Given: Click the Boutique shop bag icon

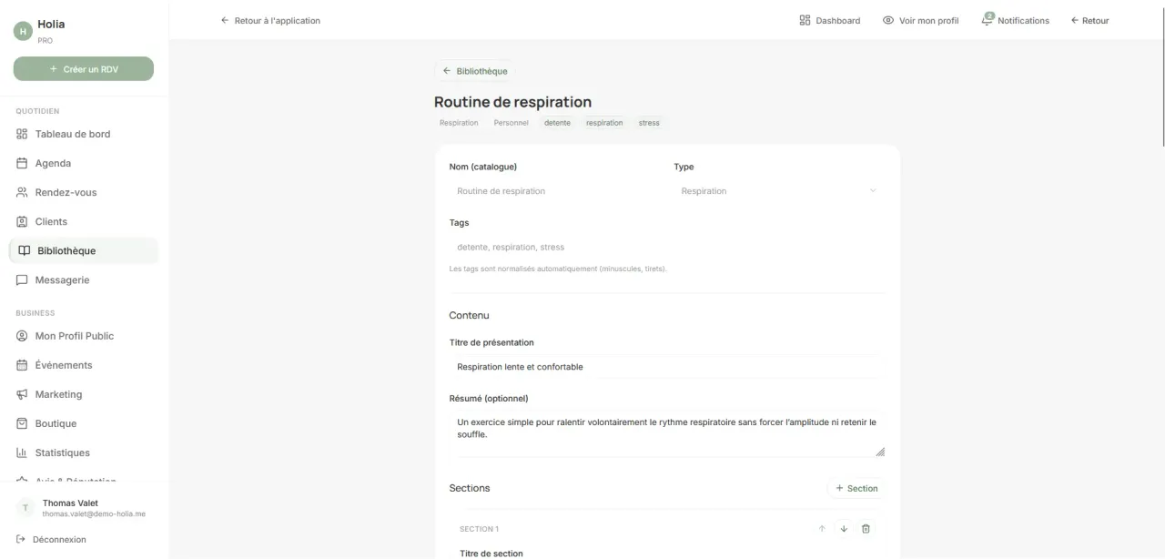Looking at the screenshot, I should [23, 423].
